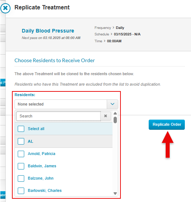The width and height of the screenshot is (191, 202).
Task: Click the Arnold, Patricia resident name
Action: 42,154
